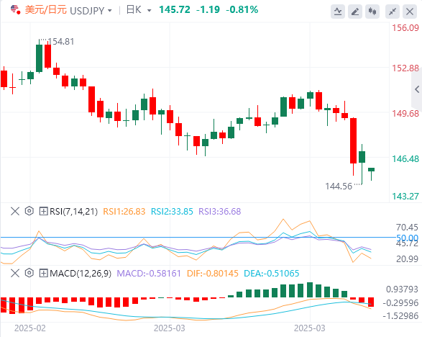
Task: Click the 154.81 high price label
Action: pyautogui.click(x=61, y=42)
